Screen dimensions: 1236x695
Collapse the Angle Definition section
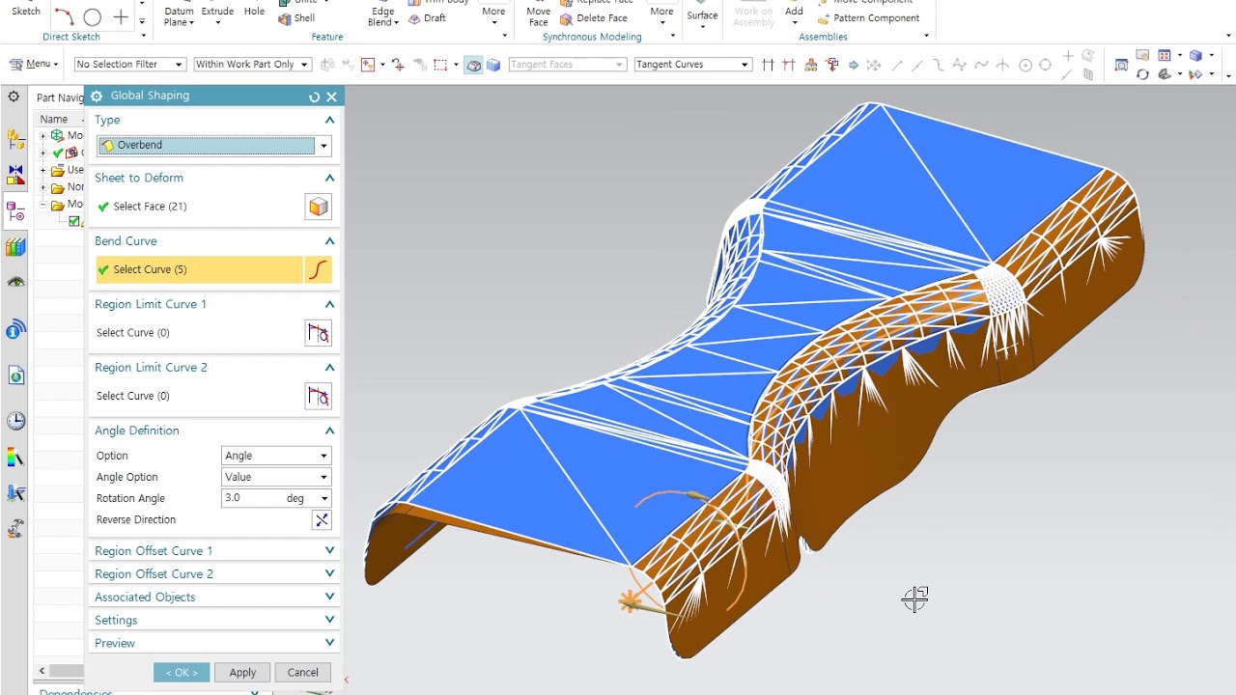(x=329, y=431)
